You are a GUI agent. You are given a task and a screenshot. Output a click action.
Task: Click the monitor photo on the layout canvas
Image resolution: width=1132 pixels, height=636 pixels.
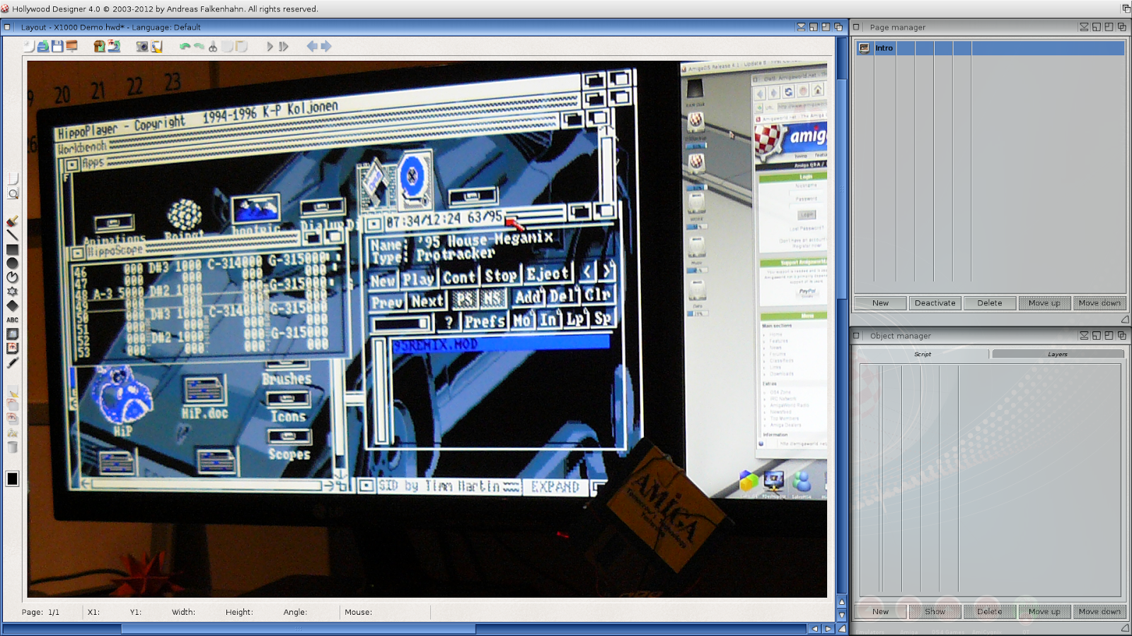click(x=427, y=329)
